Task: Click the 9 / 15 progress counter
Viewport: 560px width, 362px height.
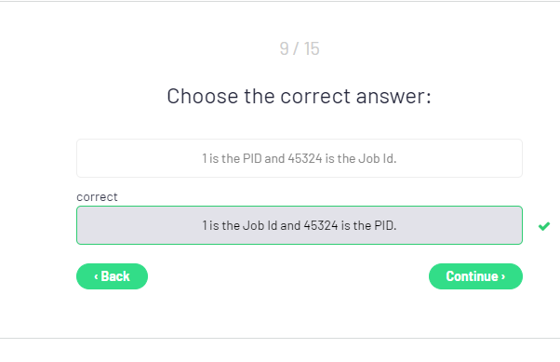Action: (x=300, y=48)
